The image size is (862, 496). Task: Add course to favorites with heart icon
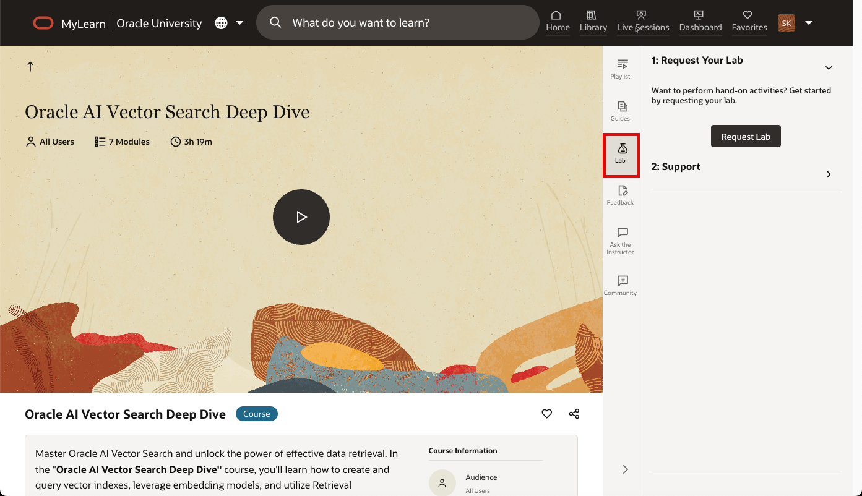pyautogui.click(x=546, y=414)
